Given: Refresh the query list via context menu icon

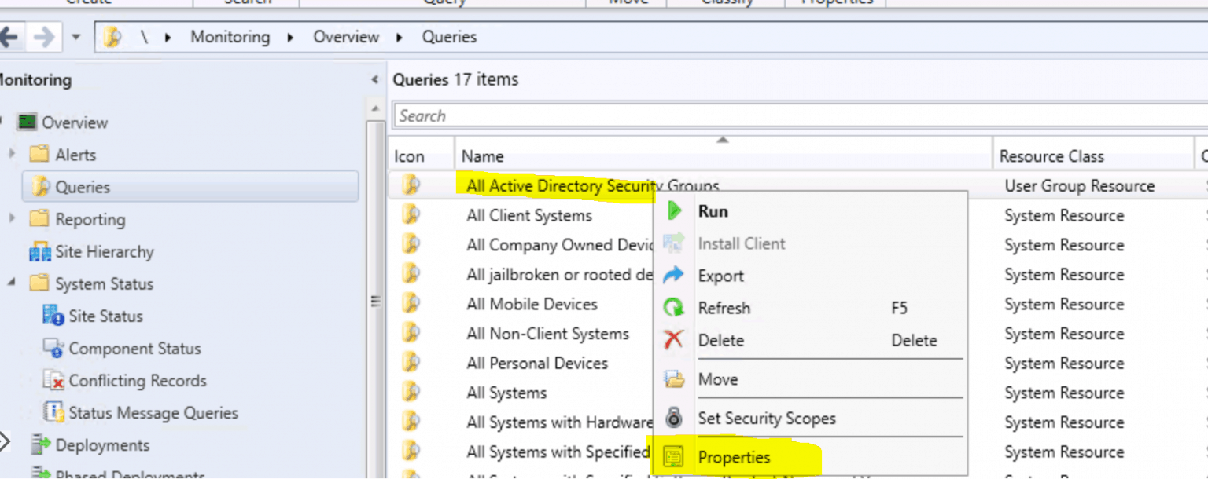Looking at the screenshot, I should click(x=674, y=308).
